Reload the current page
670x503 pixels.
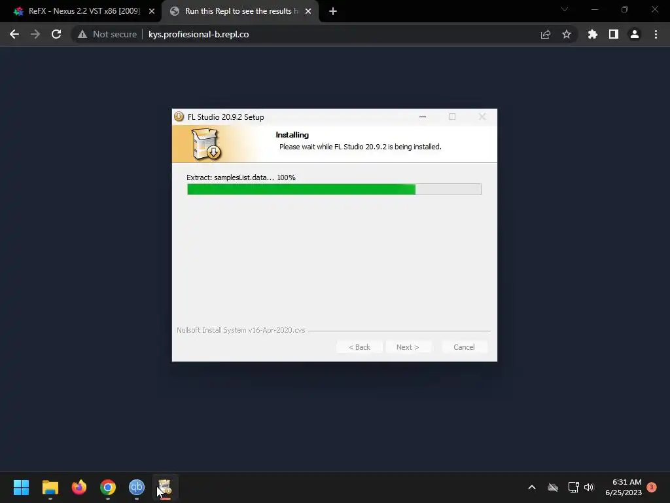(x=56, y=34)
